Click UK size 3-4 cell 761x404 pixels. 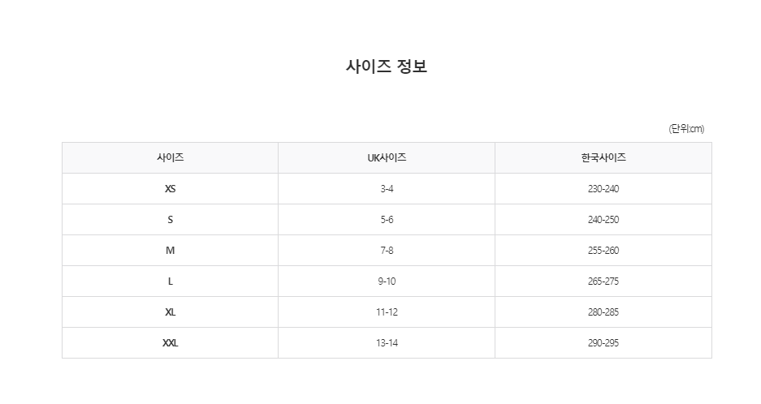pos(387,189)
